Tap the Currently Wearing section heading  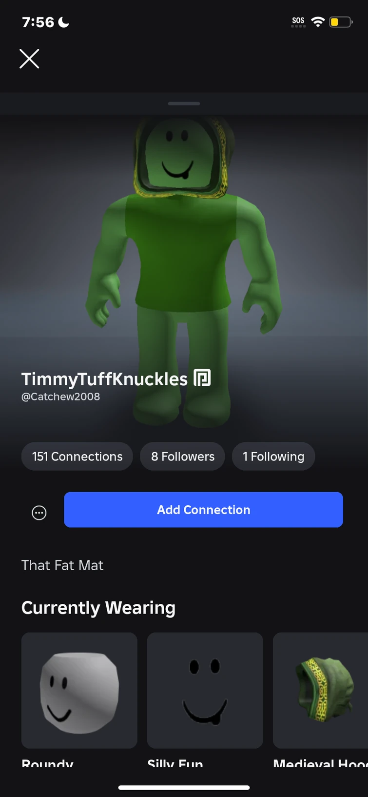click(x=98, y=608)
